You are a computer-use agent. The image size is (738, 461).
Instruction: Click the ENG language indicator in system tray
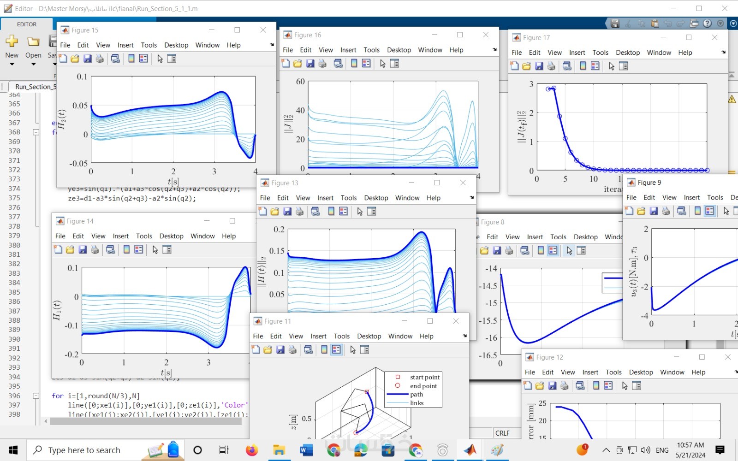click(662, 450)
